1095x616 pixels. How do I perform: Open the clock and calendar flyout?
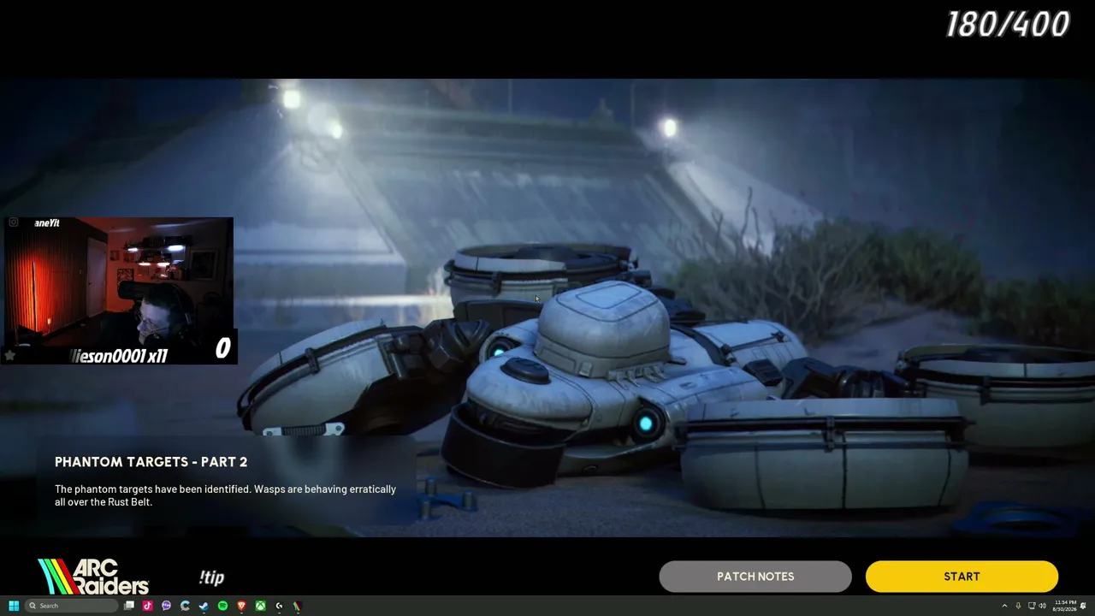(1065, 606)
